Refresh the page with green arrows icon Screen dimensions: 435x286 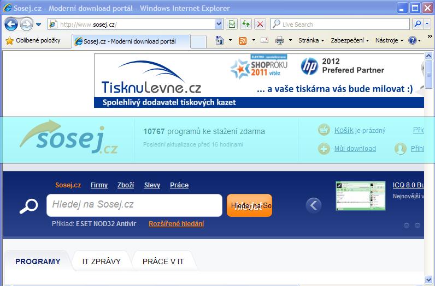point(246,25)
